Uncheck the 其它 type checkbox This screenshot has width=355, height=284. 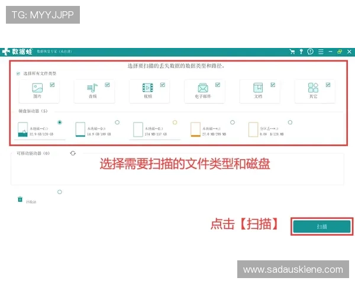point(328,85)
